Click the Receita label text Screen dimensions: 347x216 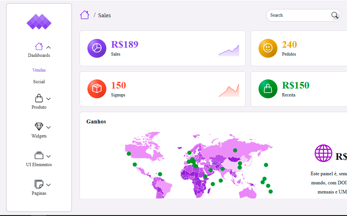pos(289,95)
